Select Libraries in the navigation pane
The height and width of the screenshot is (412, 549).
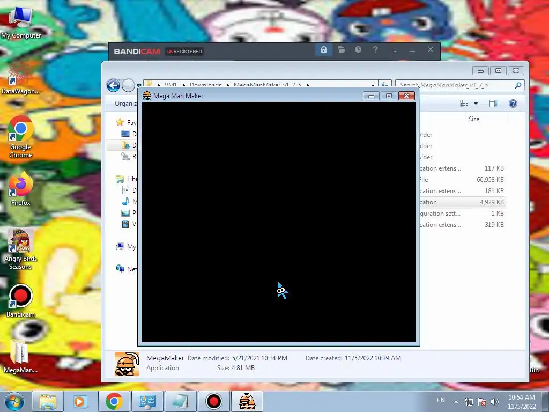pos(127,179)
